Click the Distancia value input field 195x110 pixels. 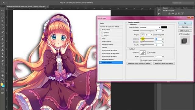pos(158,39)
